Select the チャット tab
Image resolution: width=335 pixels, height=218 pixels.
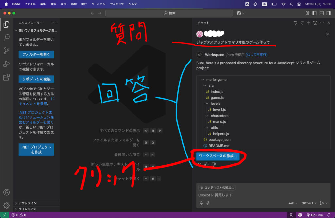(203, 23)
